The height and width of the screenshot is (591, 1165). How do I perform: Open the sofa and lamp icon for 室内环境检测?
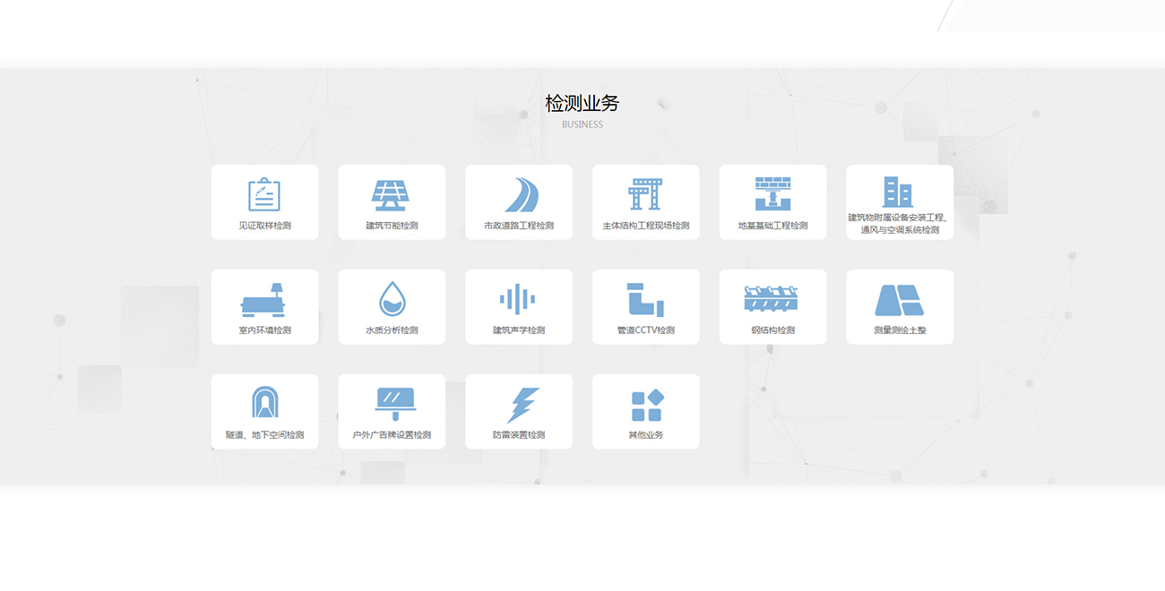264,300
